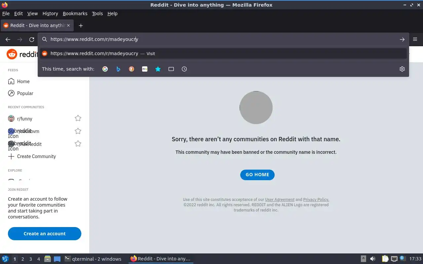Search this time with Google icon
Screen dimensions: 423x264
click(105, 69)
